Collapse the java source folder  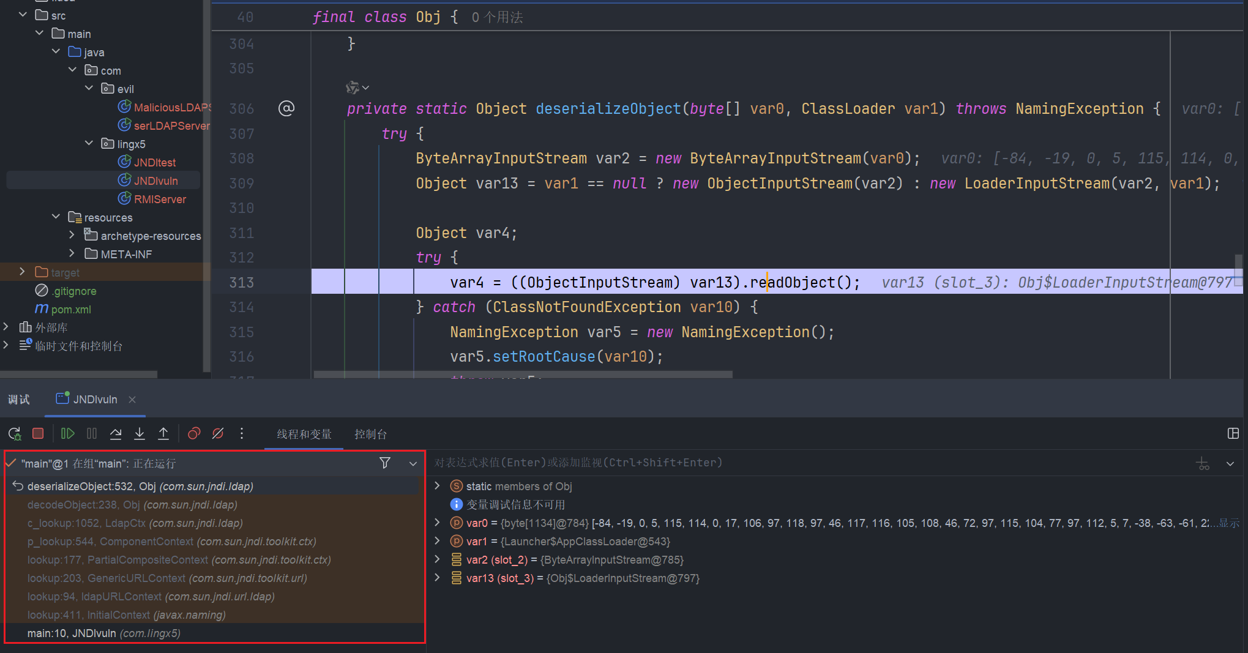click(56, 51)
